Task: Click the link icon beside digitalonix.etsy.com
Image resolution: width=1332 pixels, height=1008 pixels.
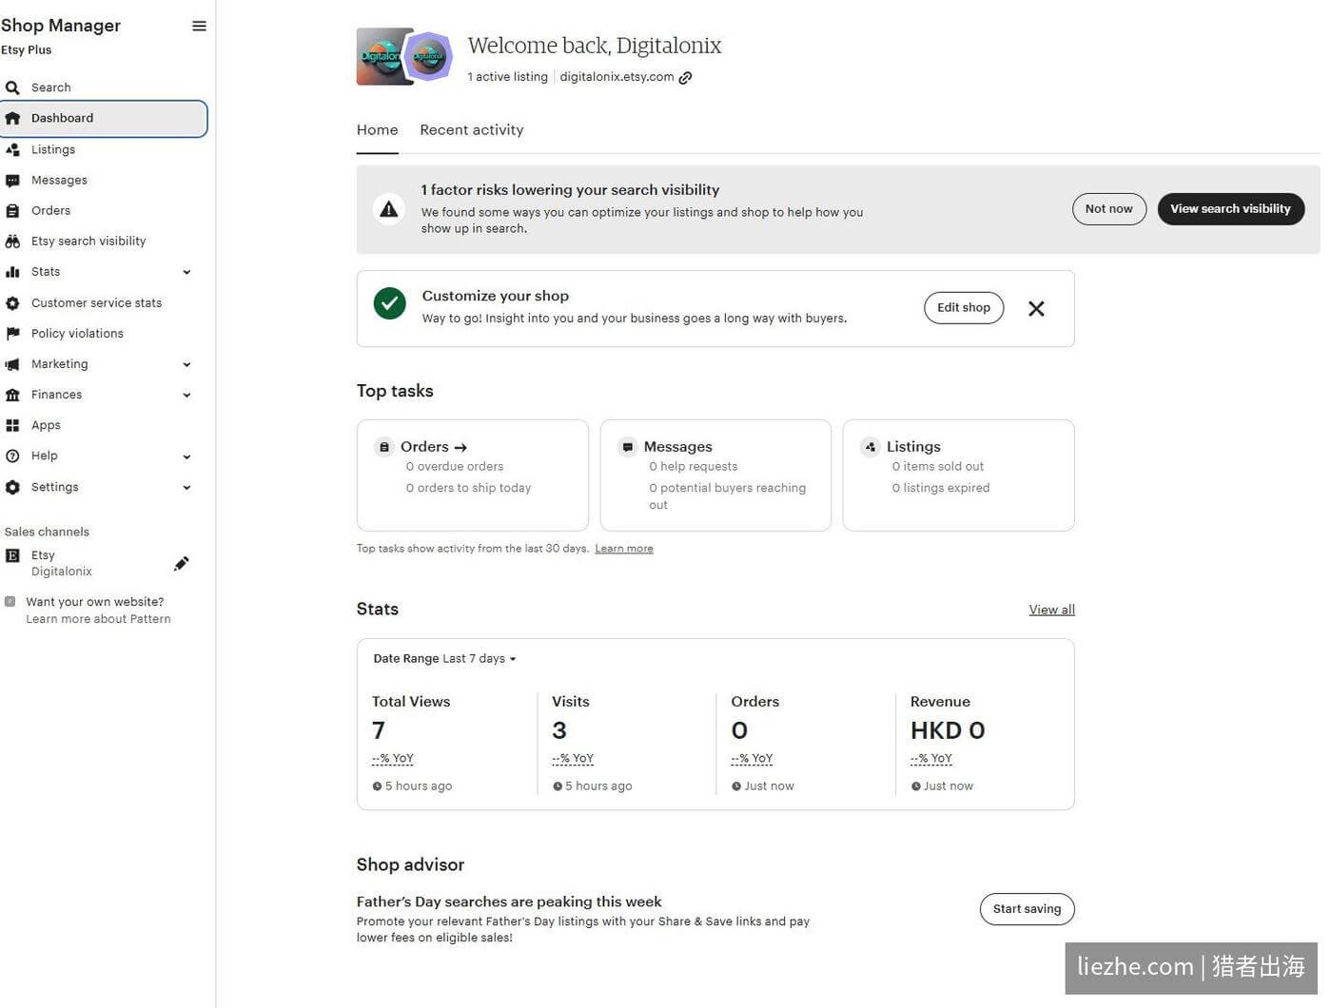Action: pyautogui.click(x=686, y=78)
